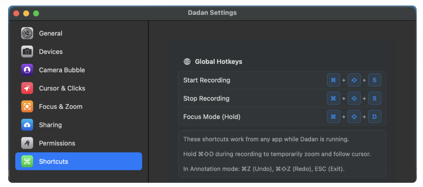Select Permissions in the sidebar

78,143
